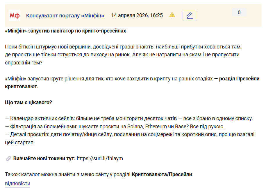
Task: Click the «Що там є цікавого?» heading
Action: coord(28,102)
